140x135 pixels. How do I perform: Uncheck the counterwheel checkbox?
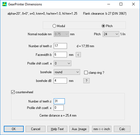13,92
